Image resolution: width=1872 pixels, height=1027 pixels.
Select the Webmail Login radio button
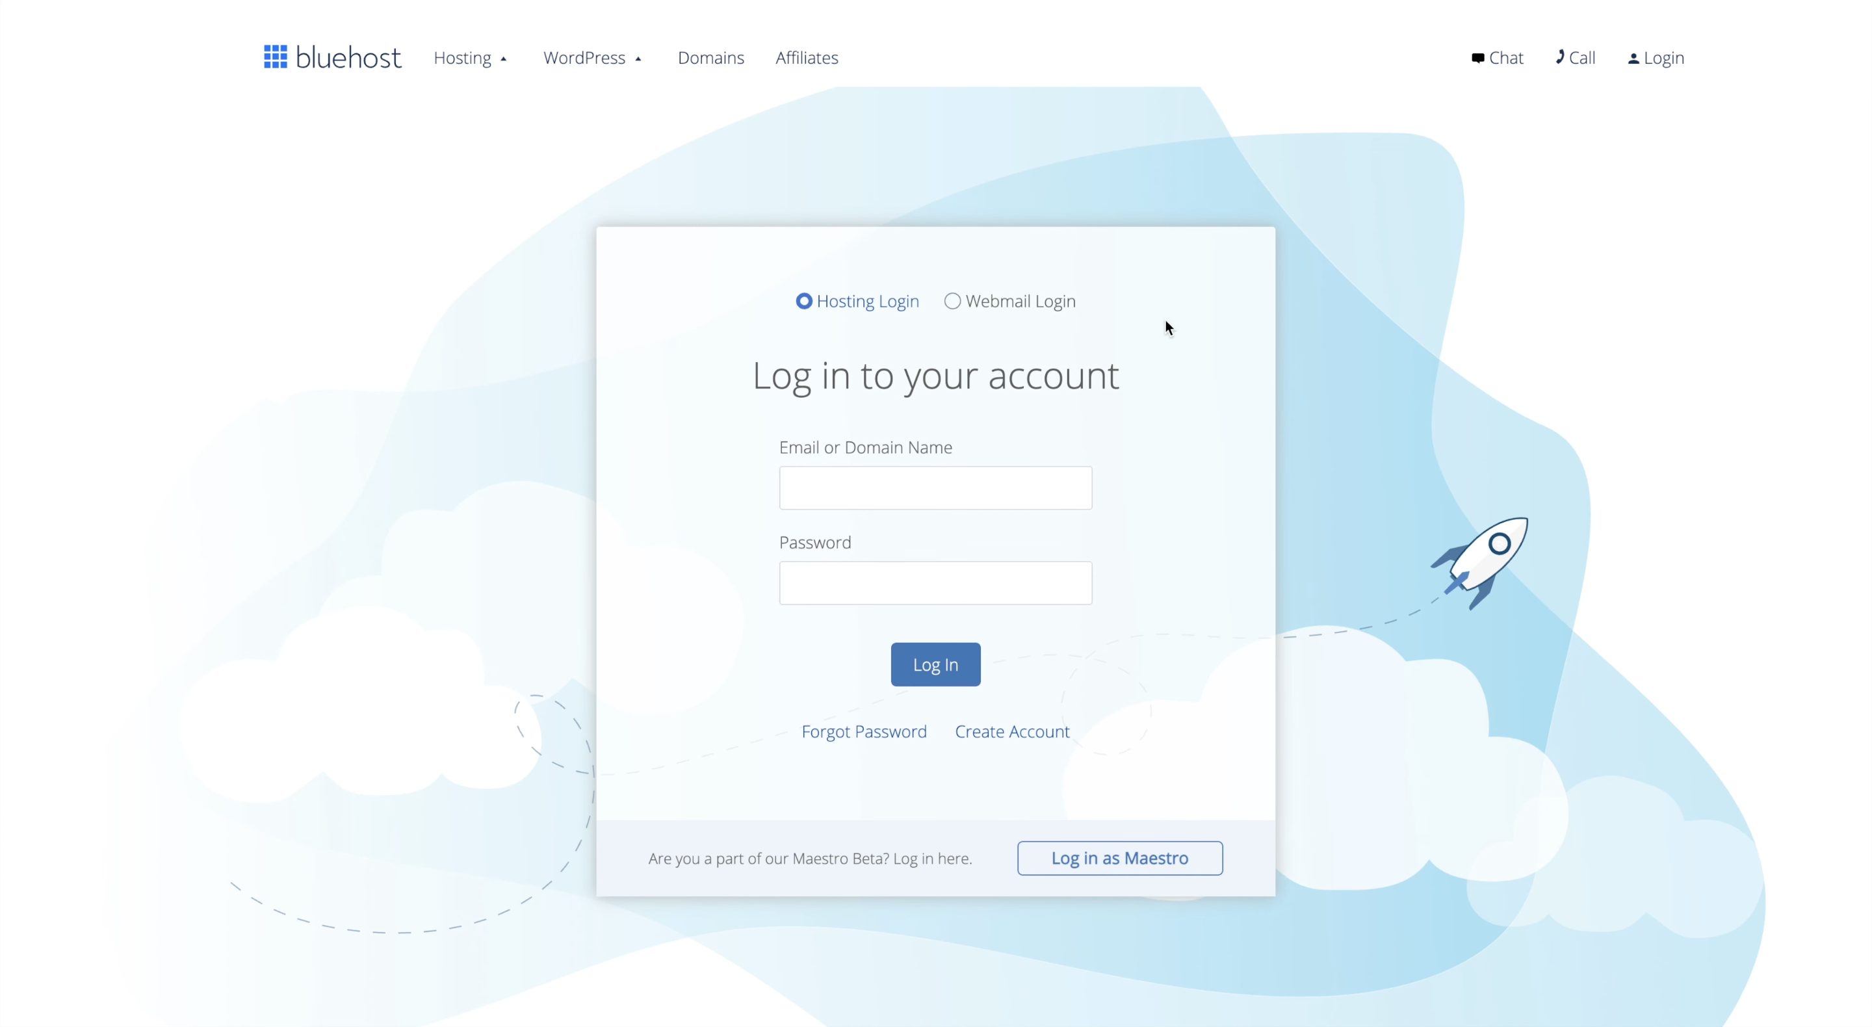[x=952, y=300]
